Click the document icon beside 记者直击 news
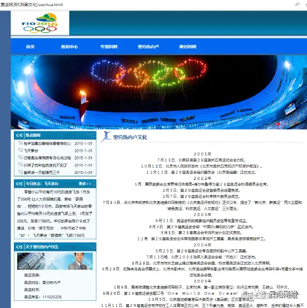Screen dimensions: 307x308 tap(21, 157)
